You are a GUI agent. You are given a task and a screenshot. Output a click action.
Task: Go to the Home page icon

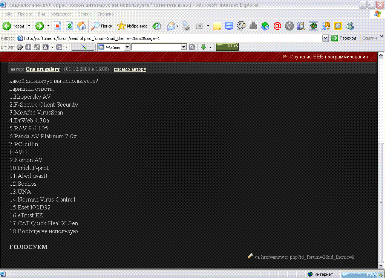coord(81,26)
